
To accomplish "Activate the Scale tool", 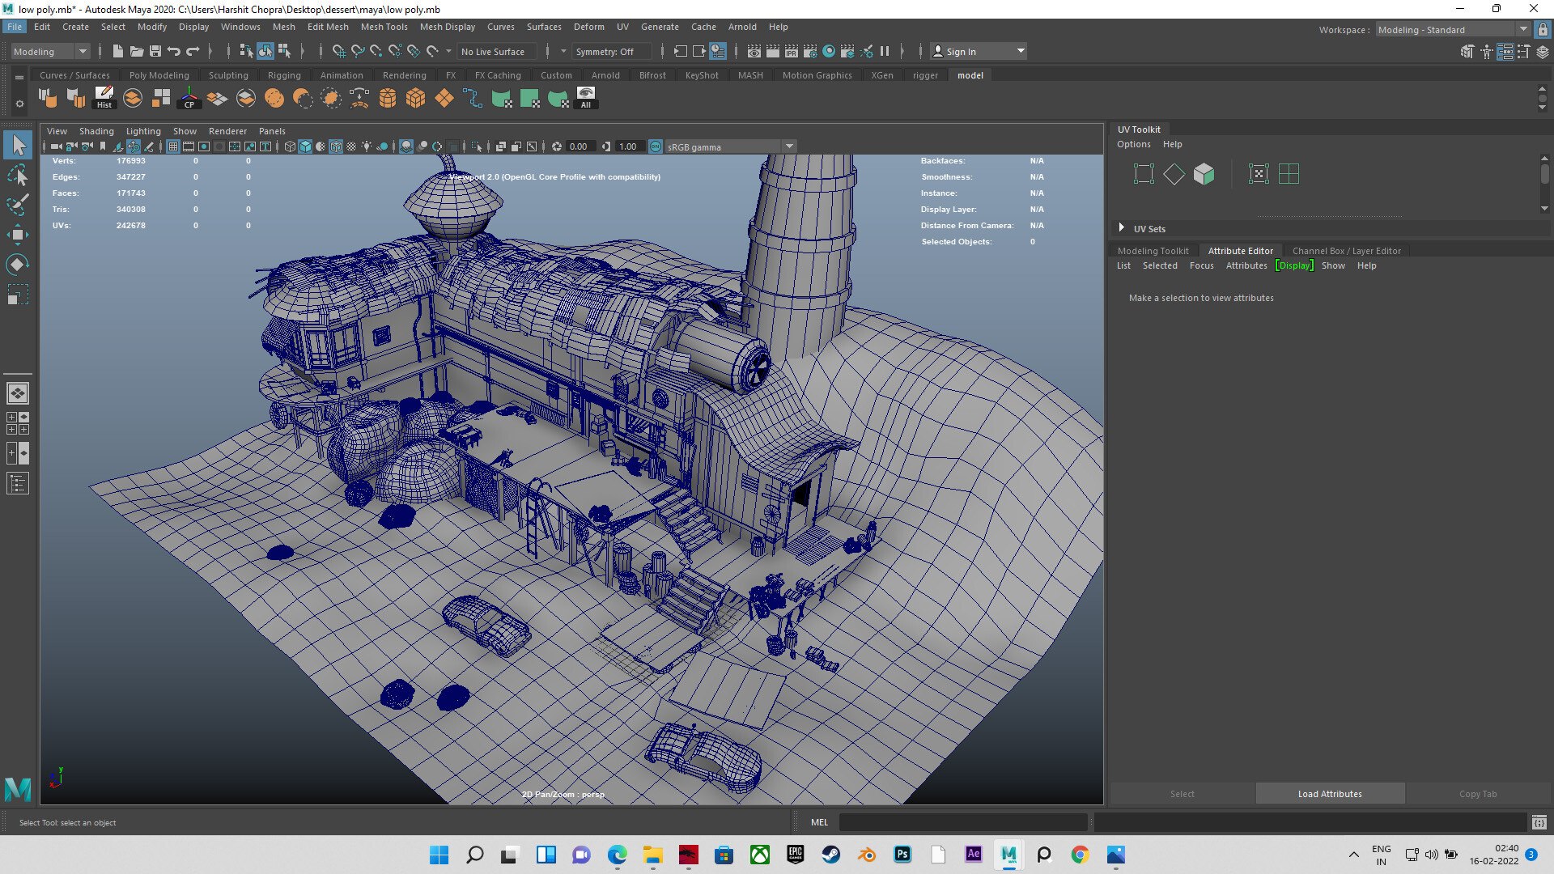I will point(18,295).
